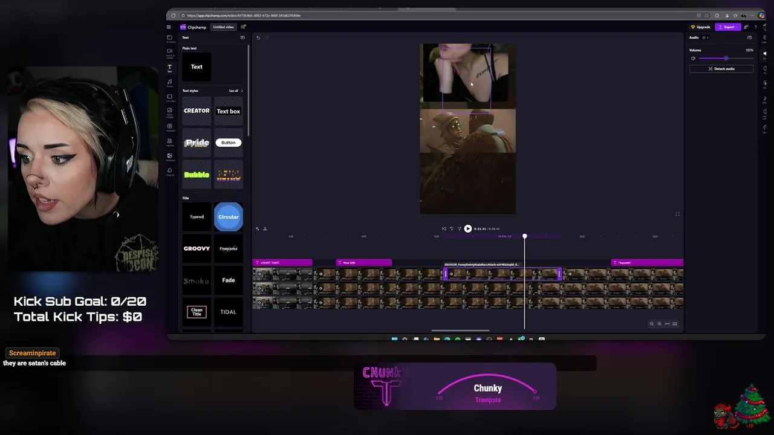The height and width of the screenshot is (435, 774).
Task: Open the share/invite icon near Export
Action: tap(746, 27)
